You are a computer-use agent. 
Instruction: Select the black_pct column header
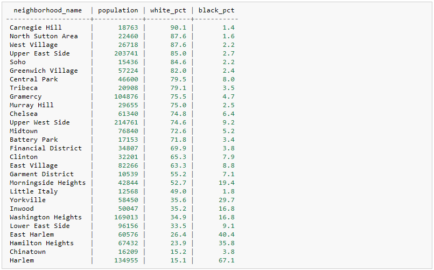[216, 11]
